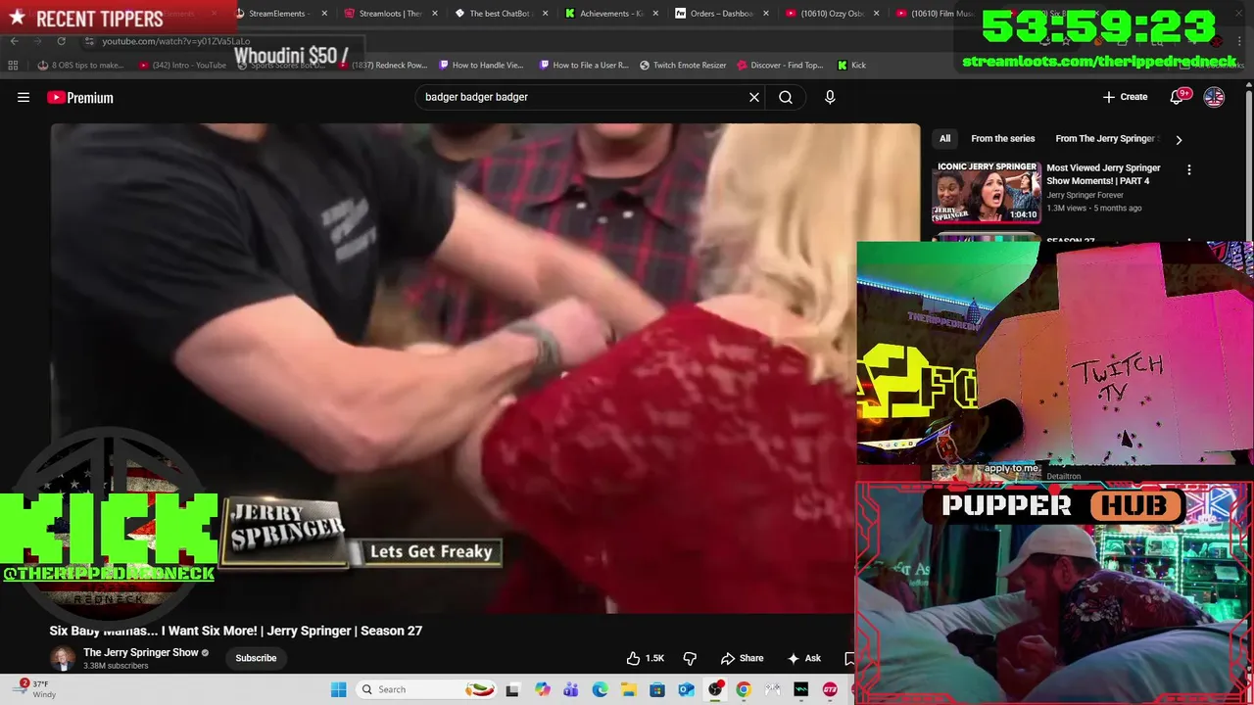Switch to OBS Studio on taskbar
This screenshot has width=1254, height=705.
[x=715, y=689]
